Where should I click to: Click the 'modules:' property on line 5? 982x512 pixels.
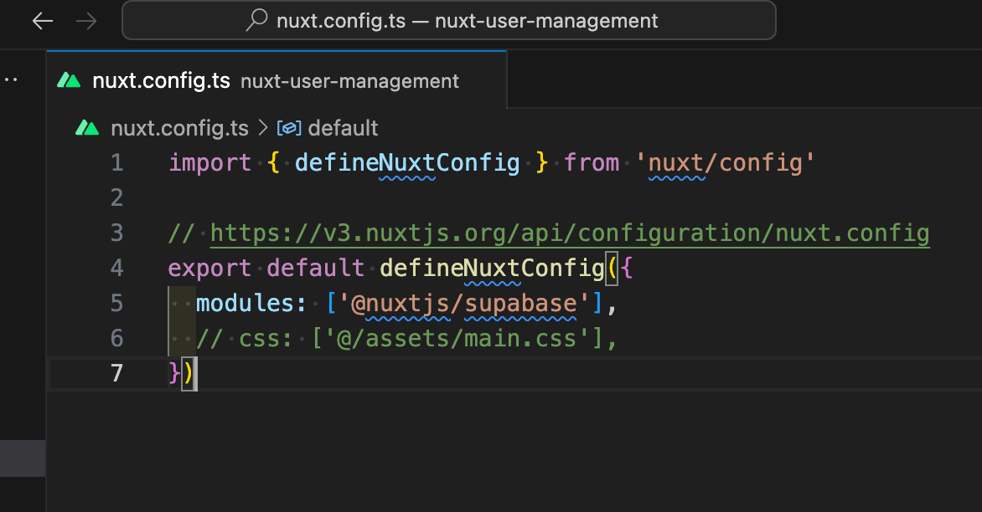tap(251, 303)
